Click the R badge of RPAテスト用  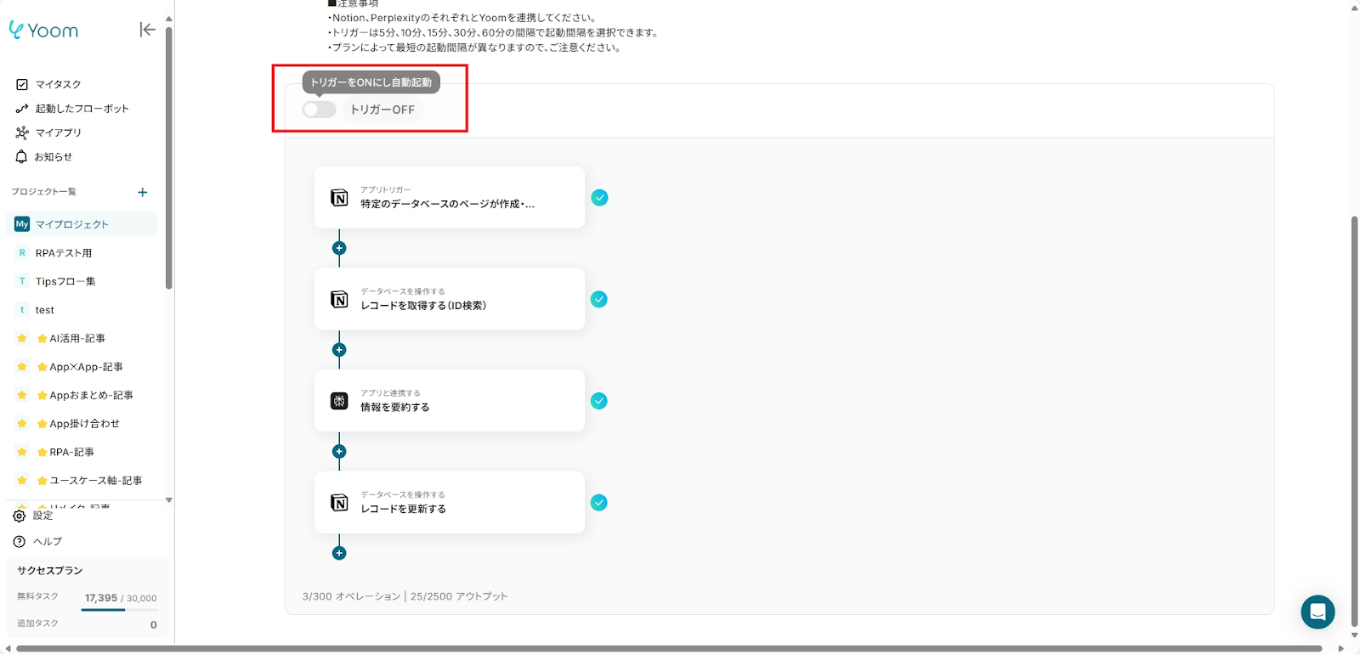22,253
